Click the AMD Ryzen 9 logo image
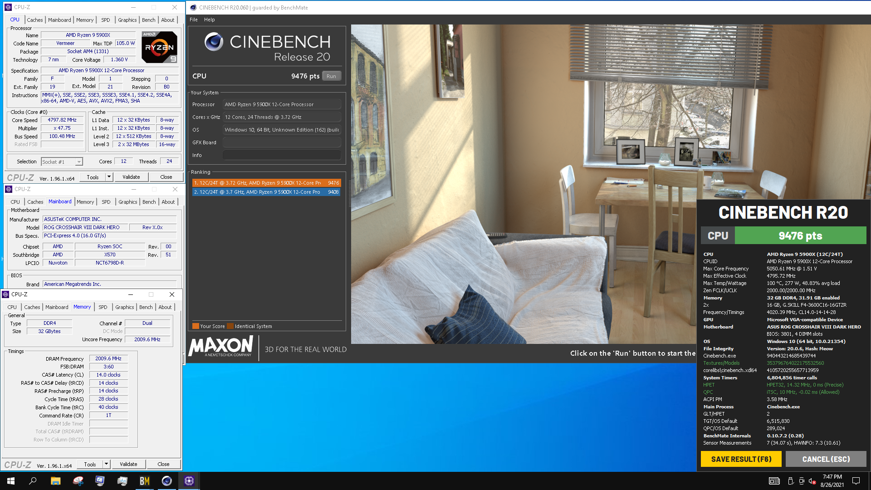The height and width of the screenshot is (490, 871). [159, 47]
